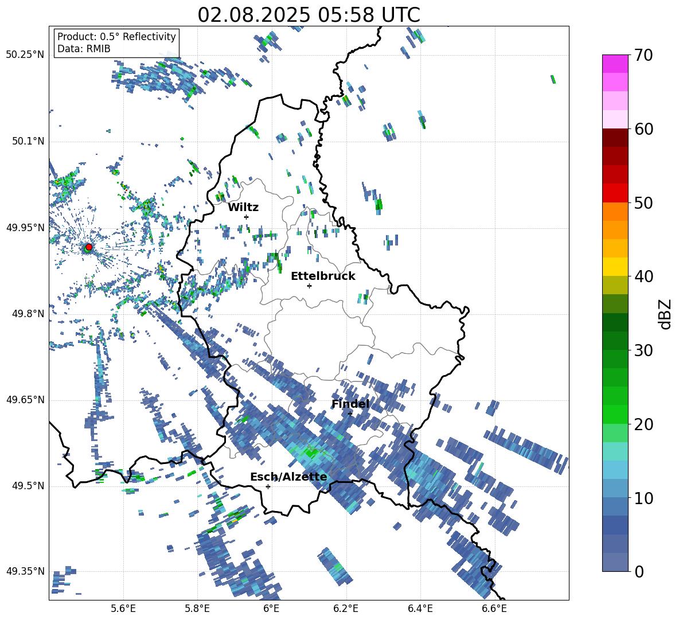Click the bright red colorbar band near 50
This screenshot has height=620, width=679.
(x=615, y=193)
